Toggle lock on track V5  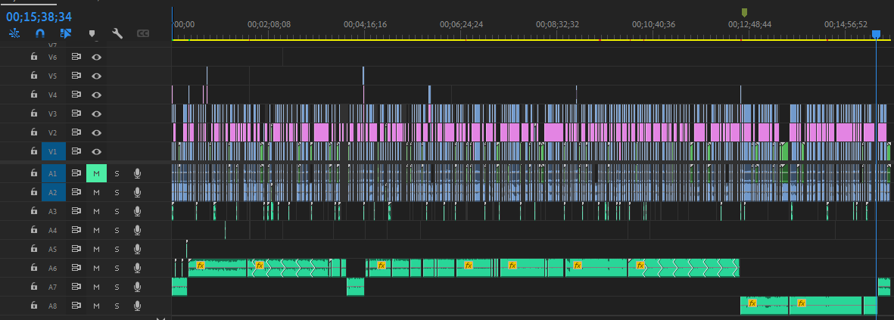pos(33,76)
